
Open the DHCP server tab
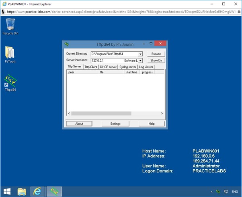108,67
